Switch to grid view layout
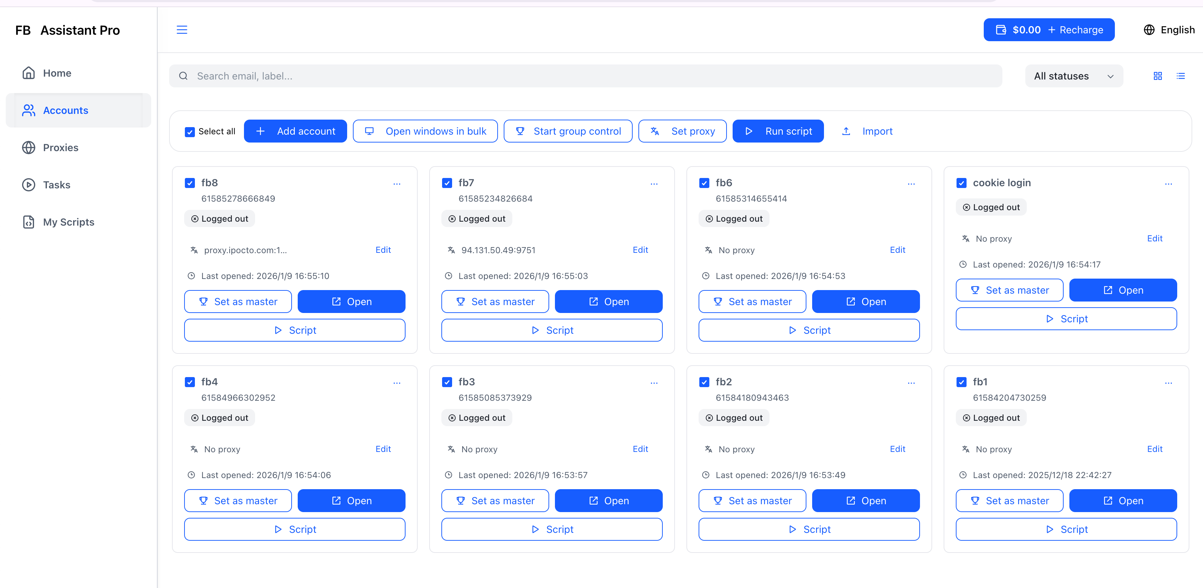Image resolution: width=1203 pixels, height=588 pixels. [1158, 76]
